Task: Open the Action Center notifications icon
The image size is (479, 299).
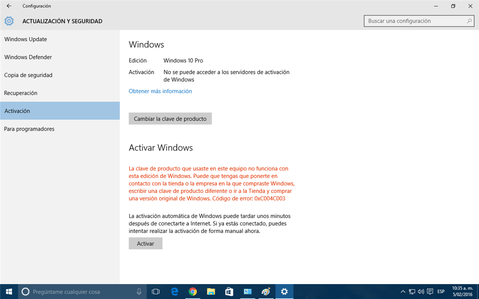Action: 430,292
